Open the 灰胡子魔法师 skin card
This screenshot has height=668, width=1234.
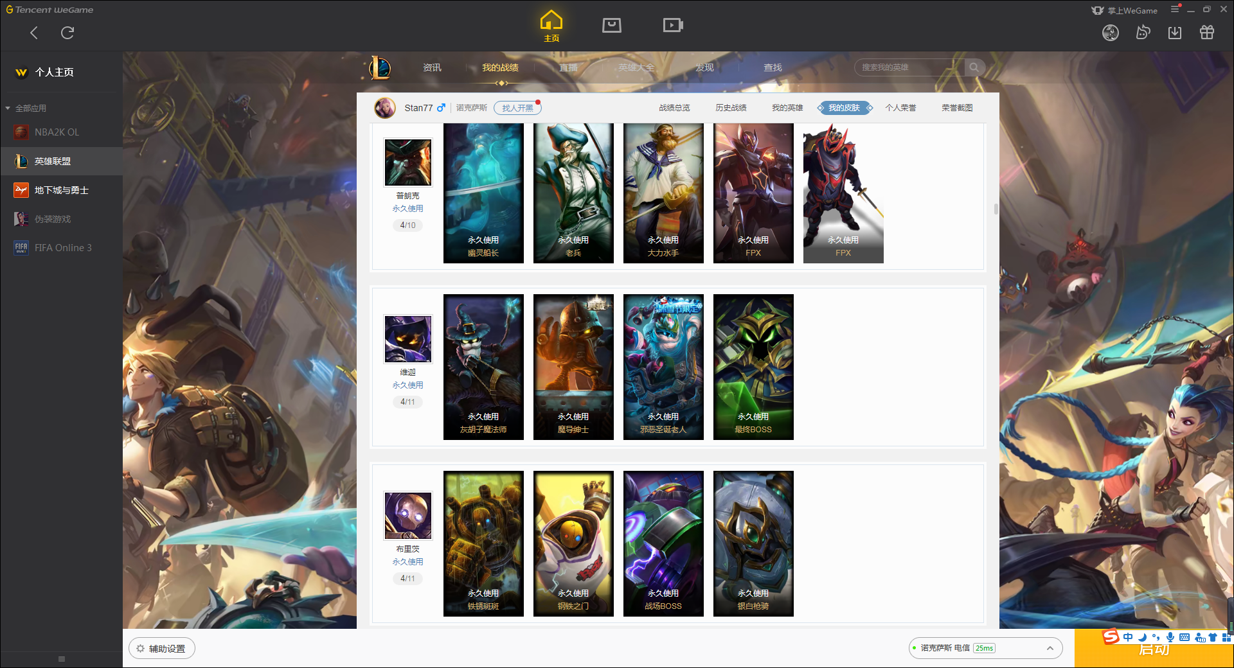coord(483,367)
